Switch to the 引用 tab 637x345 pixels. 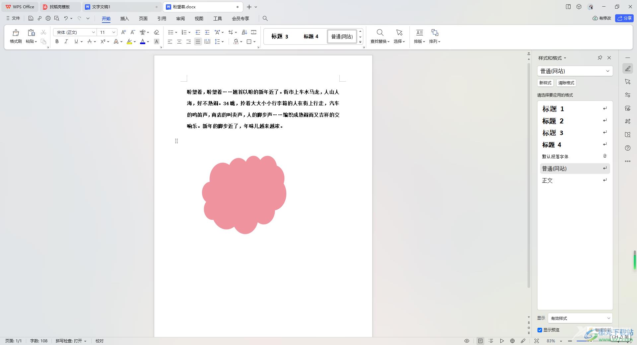tap(162, 19)
